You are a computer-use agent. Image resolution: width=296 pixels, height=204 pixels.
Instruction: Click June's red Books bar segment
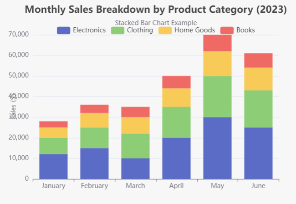tap(258, 61)
